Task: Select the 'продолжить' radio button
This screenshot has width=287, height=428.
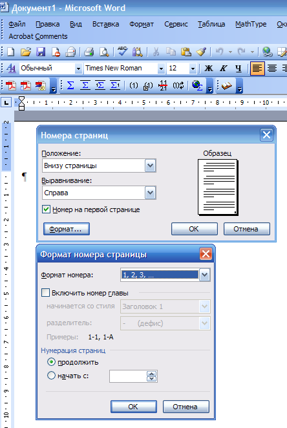Action: pyautogui.click(x=51, y=362)
